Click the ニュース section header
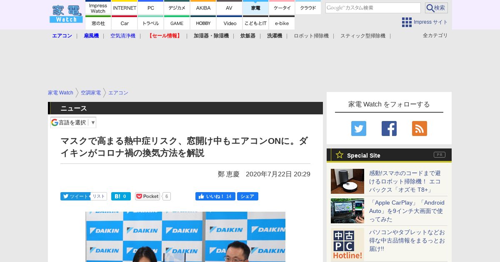 click(185, 108)
